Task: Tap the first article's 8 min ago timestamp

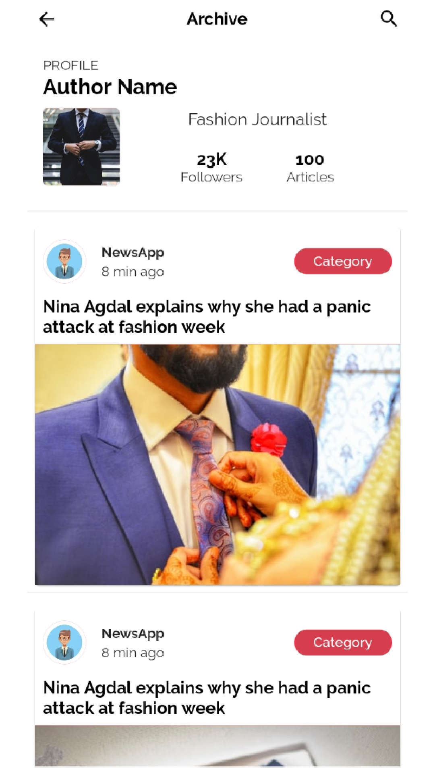Action: point(133,272)
